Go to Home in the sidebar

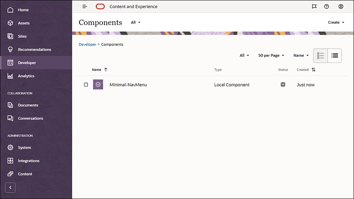pyautogui.click(x=36, y=10)
